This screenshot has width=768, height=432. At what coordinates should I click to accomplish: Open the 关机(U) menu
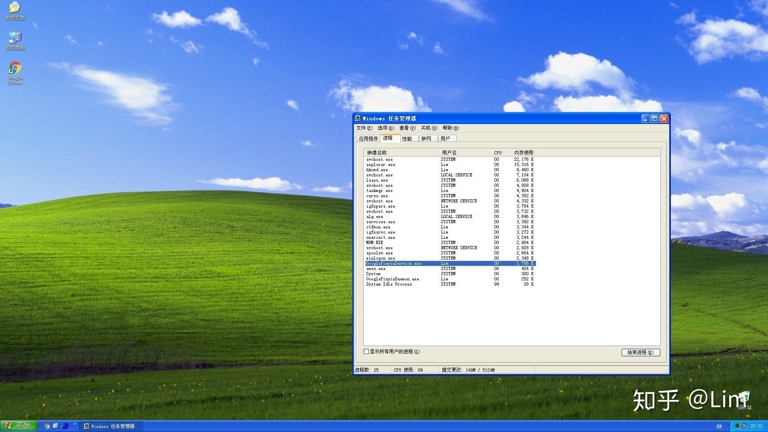(x=429, y=128)
